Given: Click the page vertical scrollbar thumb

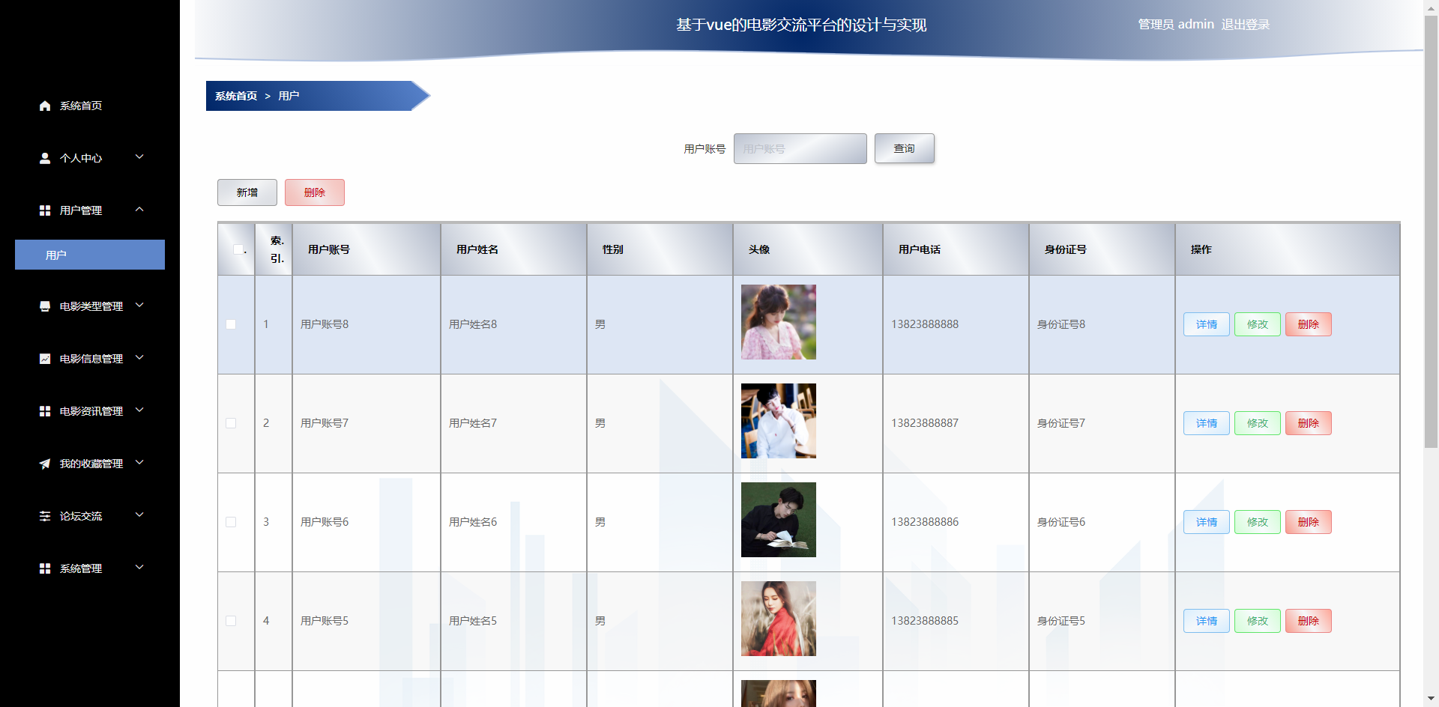Looking at the screenshot, I should coord(1431,231).
